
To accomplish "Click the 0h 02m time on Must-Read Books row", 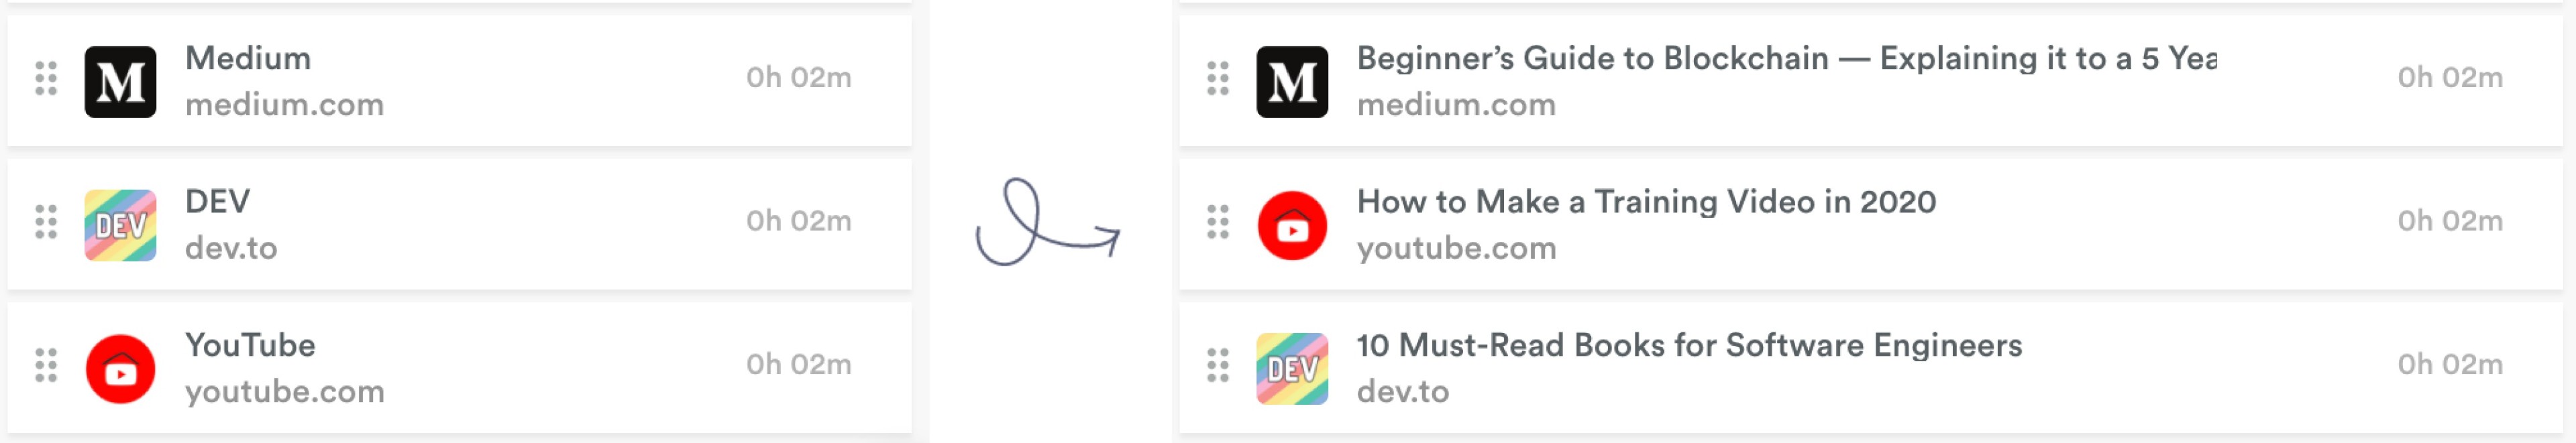I will 2449,365.
